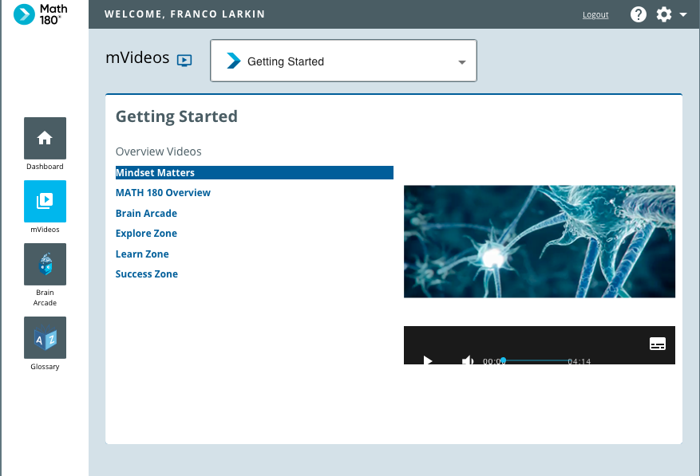The image size is (700, 476).
Task: Click the Math 180 logo
Action: click(x=41, y=14)
